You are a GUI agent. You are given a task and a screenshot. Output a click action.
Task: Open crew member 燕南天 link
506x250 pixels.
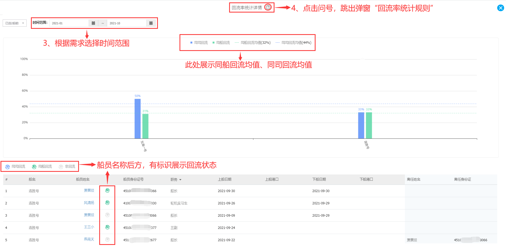tap(89, 239)
